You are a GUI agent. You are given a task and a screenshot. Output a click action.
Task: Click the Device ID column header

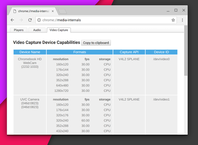point(161,52)
